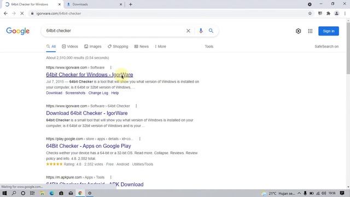Open weather widget showing 21°C
This screenshot has width=350, height=197.
(x=278, y=193)
